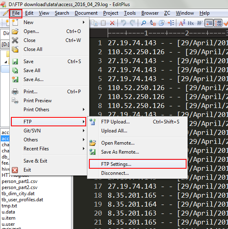Open the File menu
This screenshot has height=229, width=228.
(x=16, y=13)
